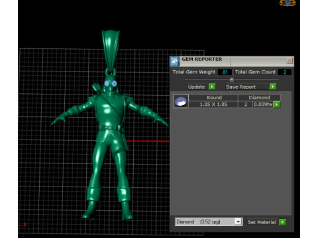Click the yellow ring icon in corner
This screenshot has height=238, width=318.
pyautogui.click(x=288, y=3)
